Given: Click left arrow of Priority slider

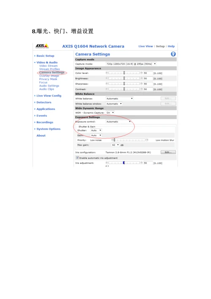Looking at the screenshot, I should coord(112,140).
